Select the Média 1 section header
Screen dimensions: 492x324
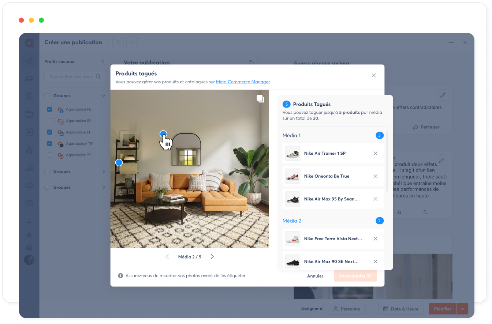(x=291, y=136)
